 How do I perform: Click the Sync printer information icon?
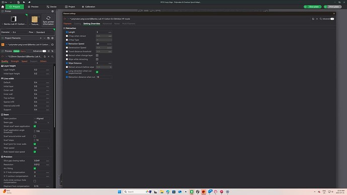click(x=48, y=18)
